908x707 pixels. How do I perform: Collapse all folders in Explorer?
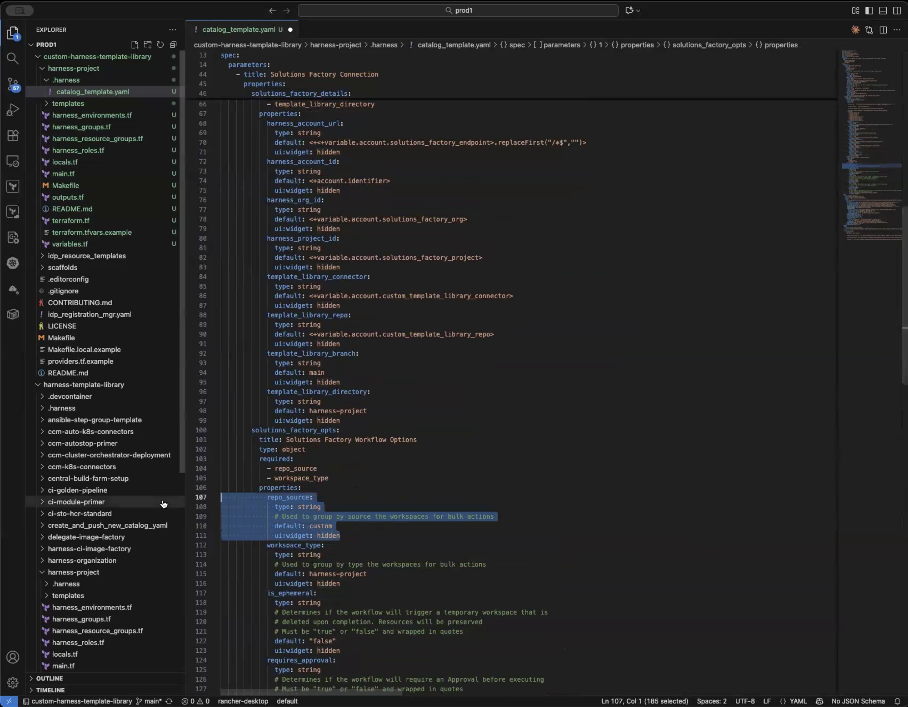[x=173, y=44]
